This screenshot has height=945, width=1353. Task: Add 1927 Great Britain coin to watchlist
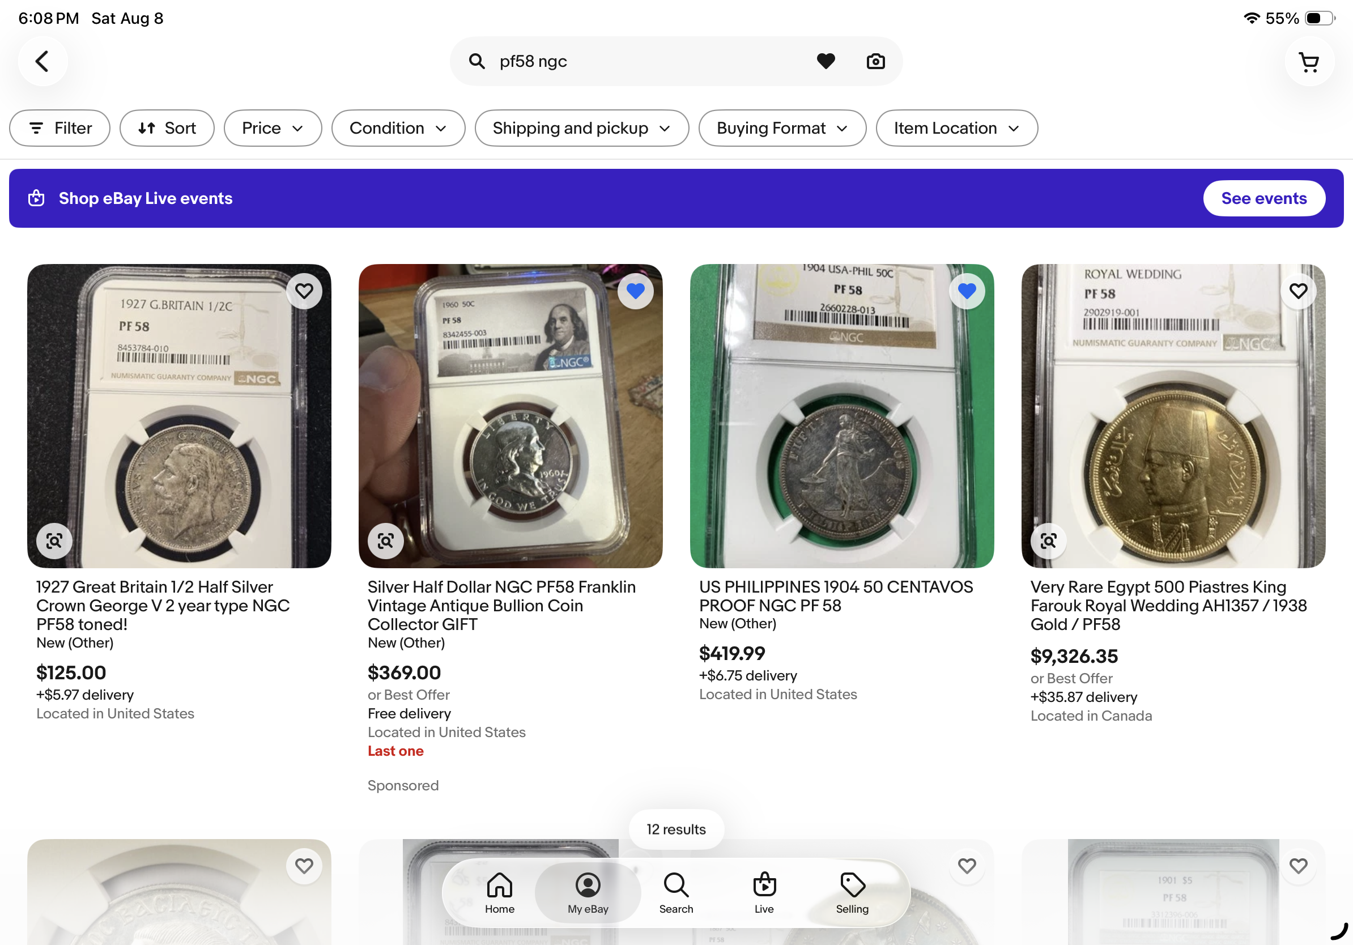[304, 291]
